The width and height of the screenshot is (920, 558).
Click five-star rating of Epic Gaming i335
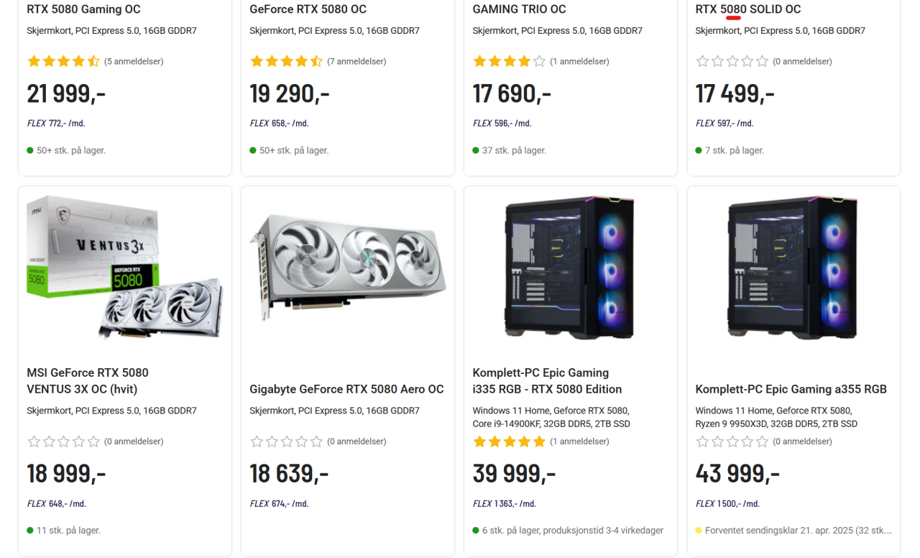tap(509, 442)
